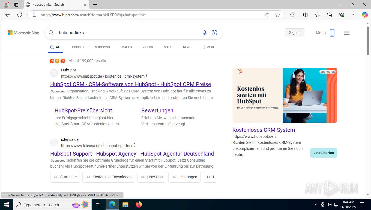Reload the page with refresh icon
The height and width of the screenshot is (210, 371).
20,15
